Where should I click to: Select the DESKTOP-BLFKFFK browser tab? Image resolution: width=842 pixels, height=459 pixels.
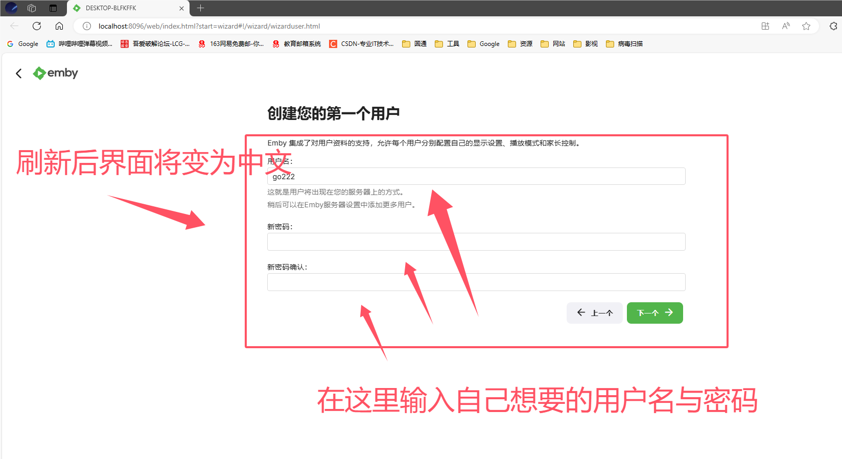click(128, 8)
